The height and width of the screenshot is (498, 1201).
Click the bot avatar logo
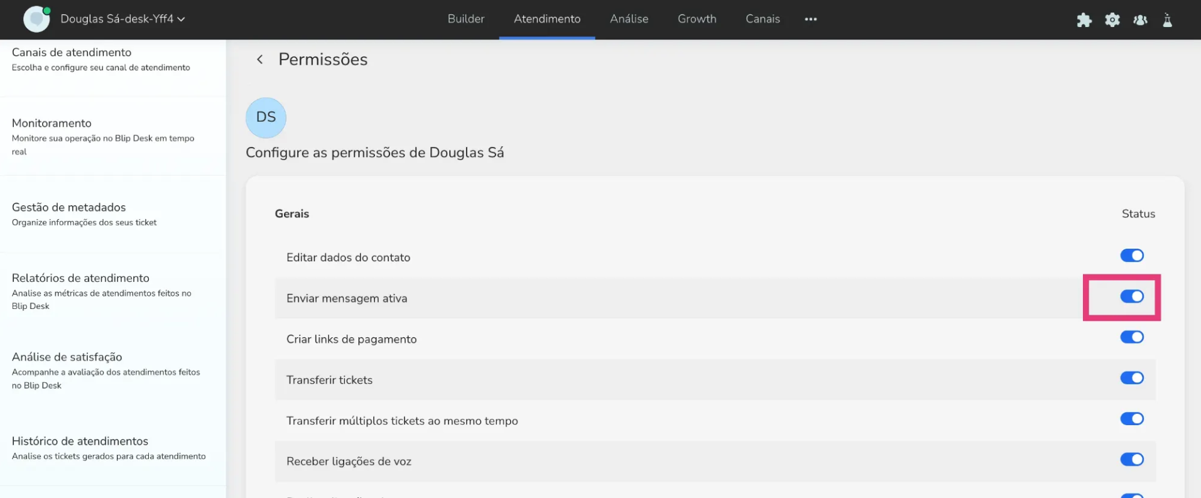[x=36, y=19]
